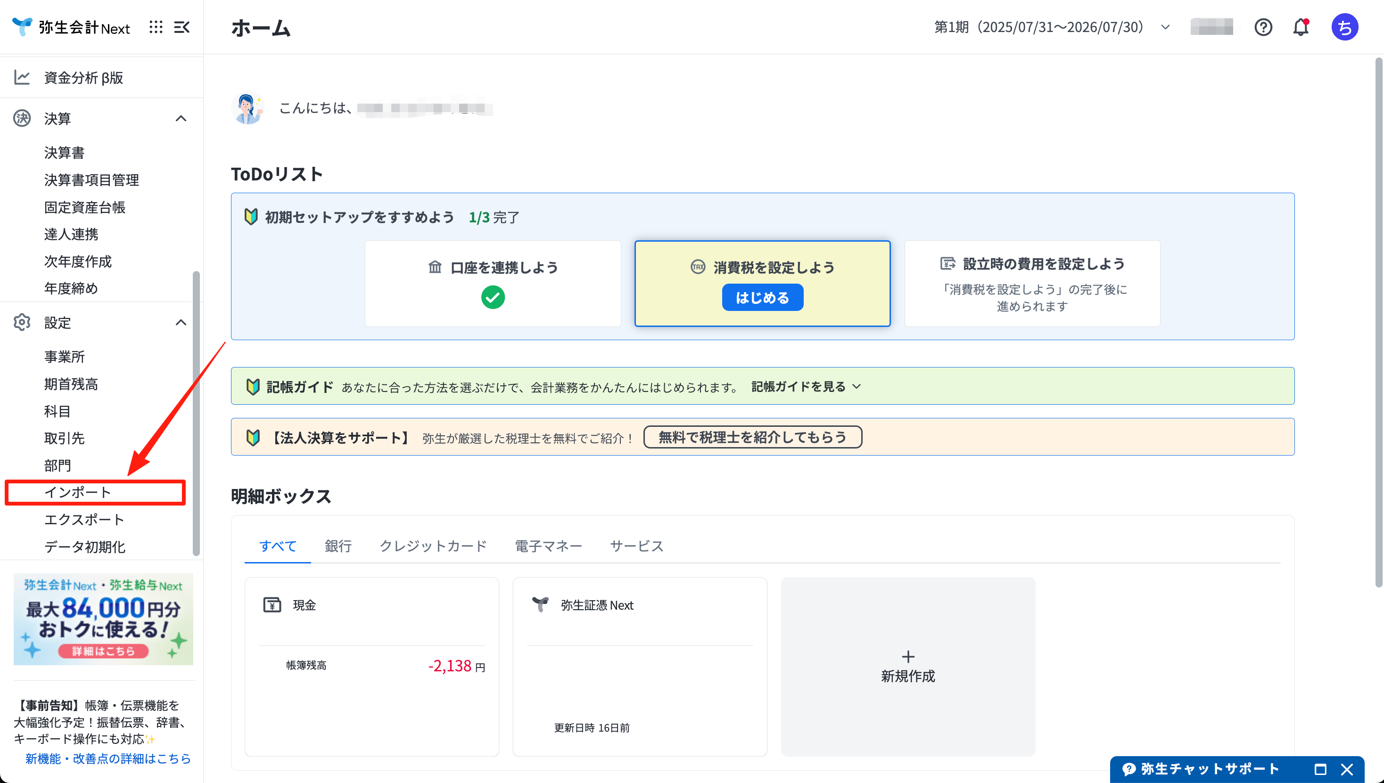This screenshot has height=783, width=1384.
Task: Open 固定資産台帳
Action: click(84, 207)
